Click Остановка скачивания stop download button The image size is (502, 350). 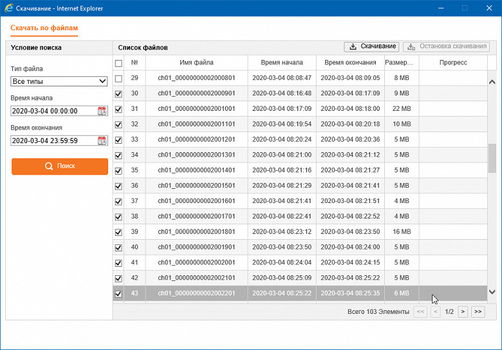[446, 46]
